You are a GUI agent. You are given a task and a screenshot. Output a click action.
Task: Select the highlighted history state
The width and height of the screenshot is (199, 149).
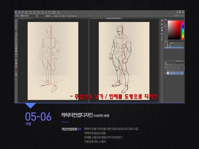(x=174, y=47)
